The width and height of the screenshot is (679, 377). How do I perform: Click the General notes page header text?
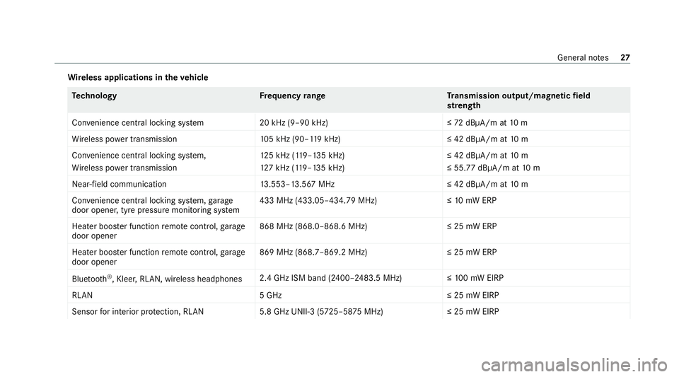click(x=582, y=57)
